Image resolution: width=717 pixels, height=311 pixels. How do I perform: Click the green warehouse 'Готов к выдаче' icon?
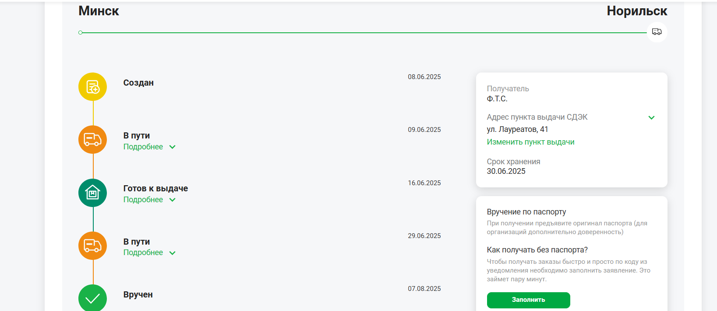92,193
